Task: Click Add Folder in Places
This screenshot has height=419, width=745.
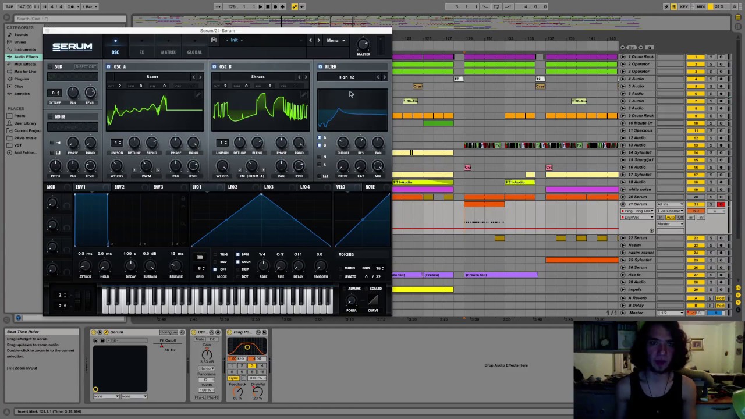Action: point(24,152)
